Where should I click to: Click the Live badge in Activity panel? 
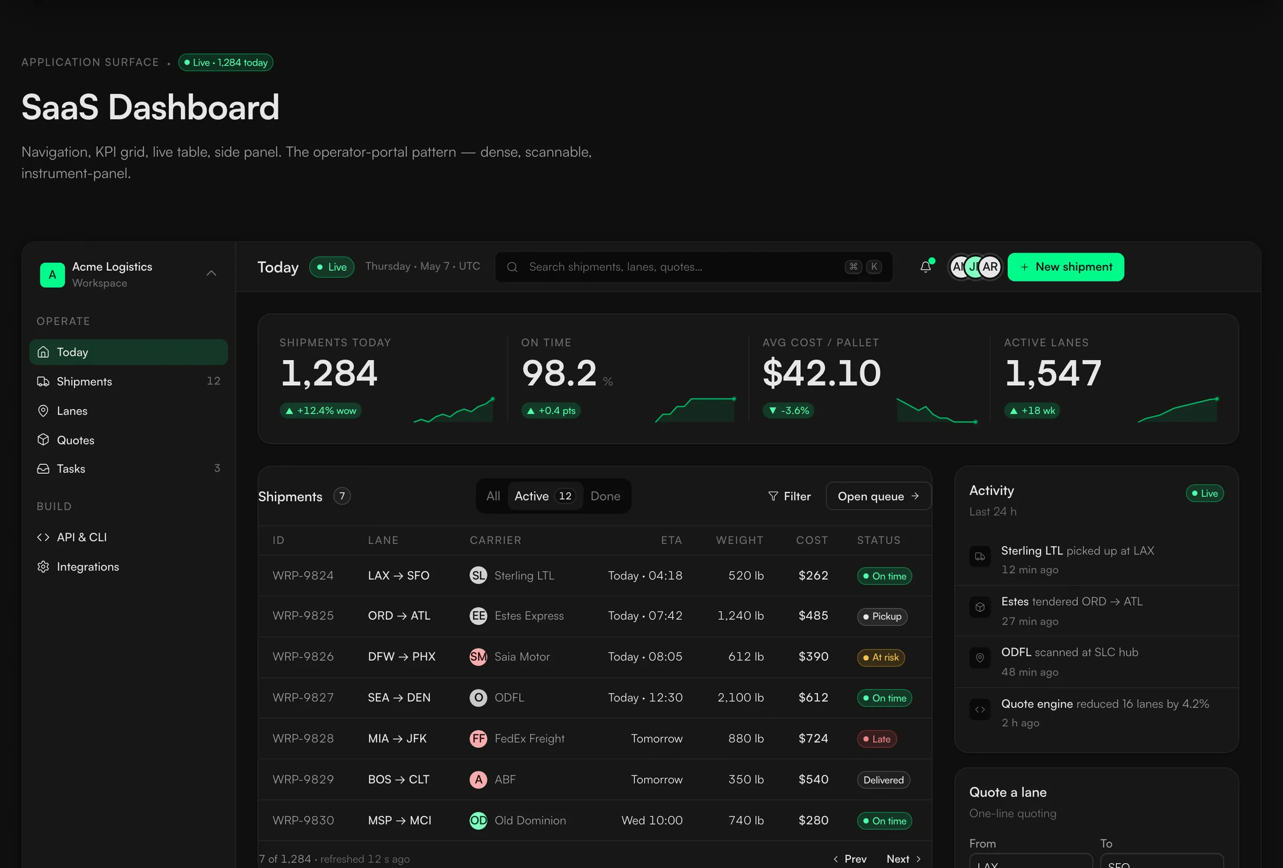tap(1204, 493)
